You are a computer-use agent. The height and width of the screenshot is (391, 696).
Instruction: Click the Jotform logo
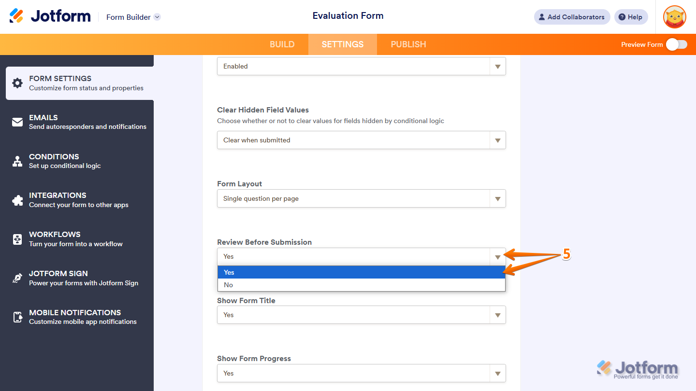pyautogui.click(x=50, y=15)
